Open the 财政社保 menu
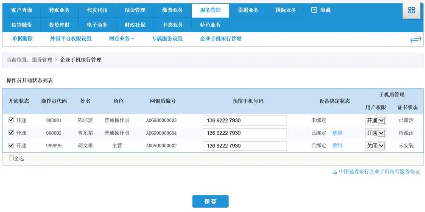This screenshot has height=212, width=425. pos(135,25)
